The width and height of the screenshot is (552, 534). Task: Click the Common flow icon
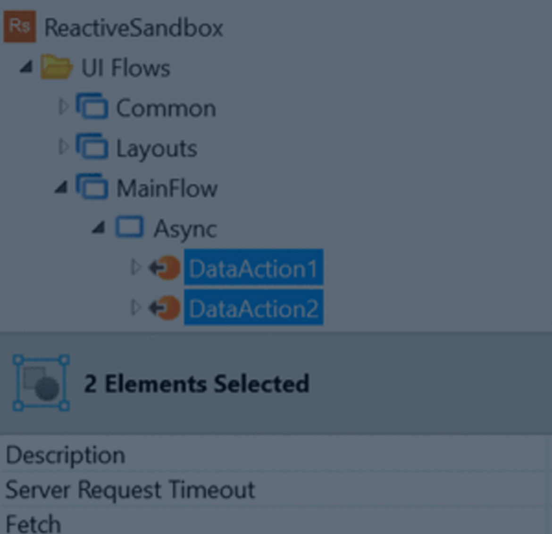pyautogui.click(x=92, y=107)
